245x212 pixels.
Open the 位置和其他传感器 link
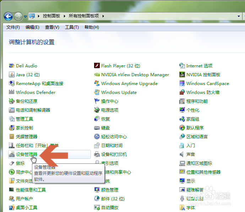click(203, 172)
